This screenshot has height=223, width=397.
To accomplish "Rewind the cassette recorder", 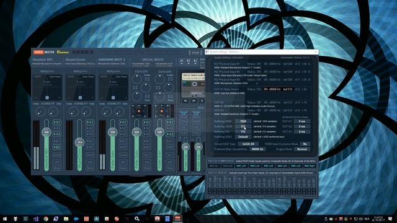I will (185, 100).
